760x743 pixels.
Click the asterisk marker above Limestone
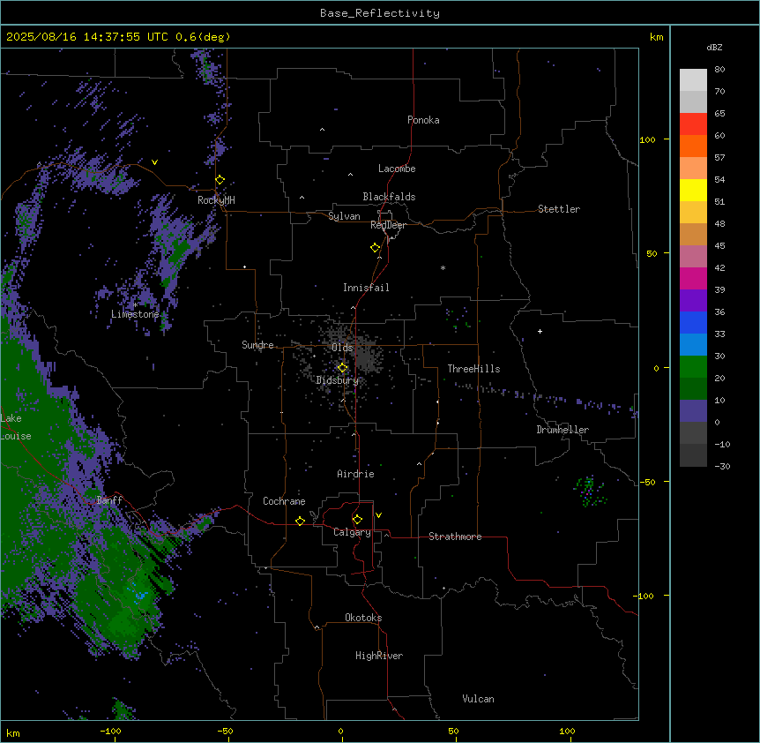pos(136,305)
